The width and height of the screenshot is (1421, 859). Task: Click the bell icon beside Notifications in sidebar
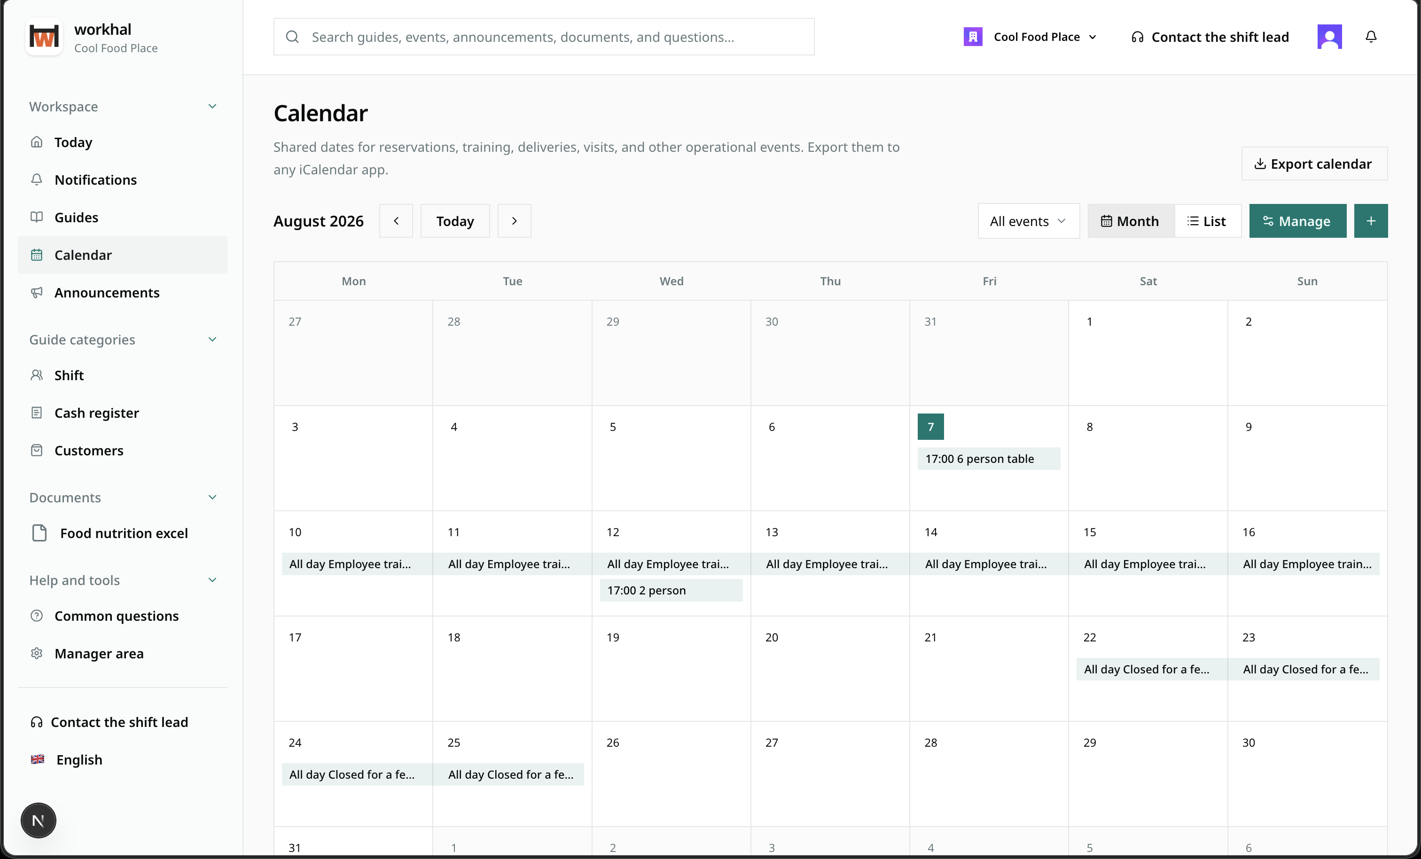37,180
